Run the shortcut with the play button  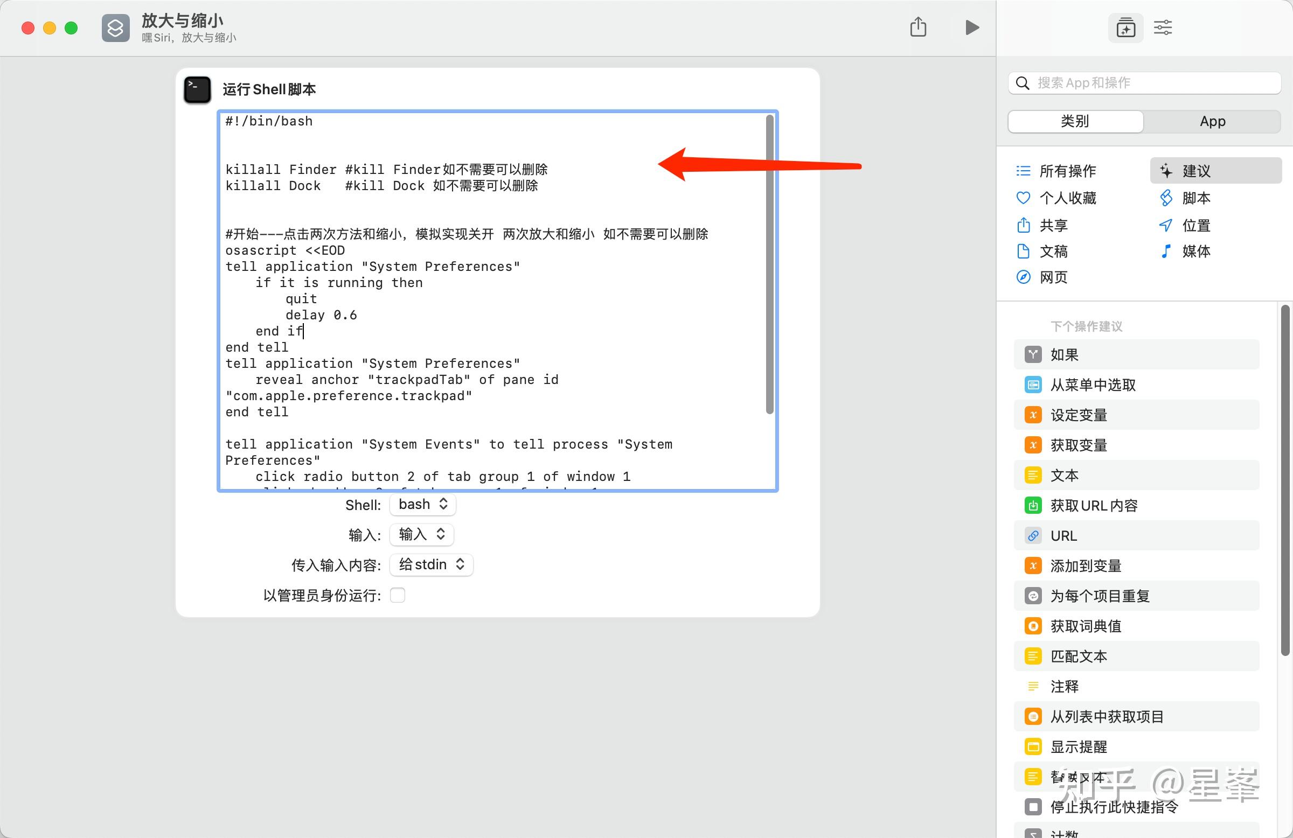click(972, 27)
